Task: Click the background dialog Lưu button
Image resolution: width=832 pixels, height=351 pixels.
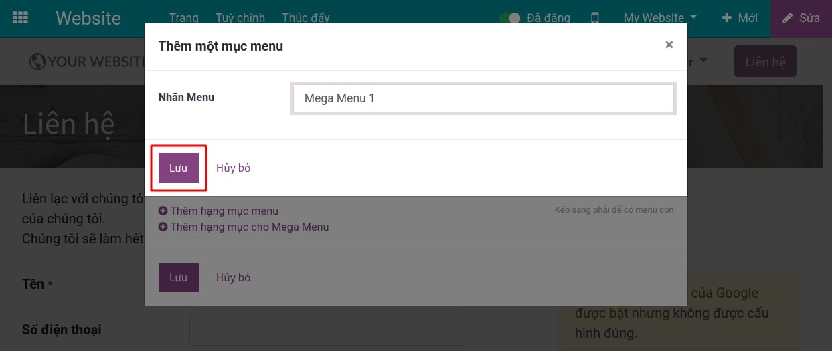Action: (x=178, y=277)
